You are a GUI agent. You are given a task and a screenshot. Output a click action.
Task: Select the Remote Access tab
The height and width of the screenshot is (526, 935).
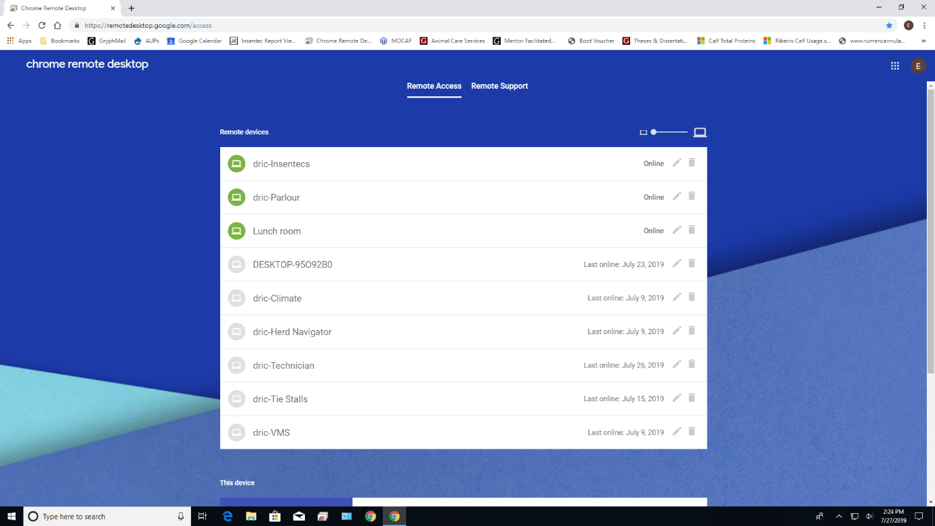pos(434,86)
